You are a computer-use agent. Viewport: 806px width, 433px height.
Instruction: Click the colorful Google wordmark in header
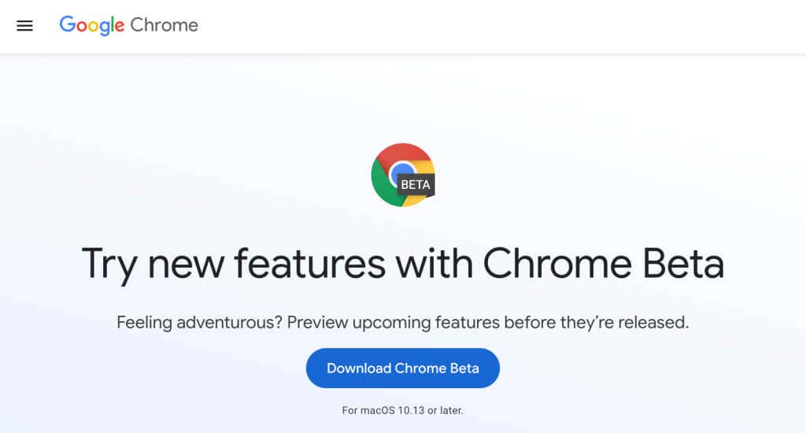[92, 25]
